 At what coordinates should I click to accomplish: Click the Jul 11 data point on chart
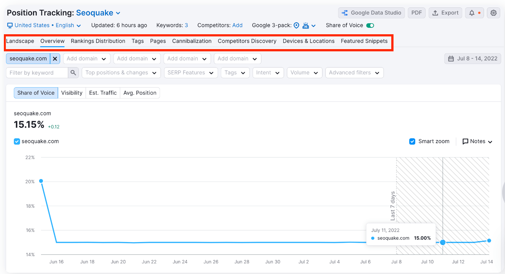pos(442,242)
